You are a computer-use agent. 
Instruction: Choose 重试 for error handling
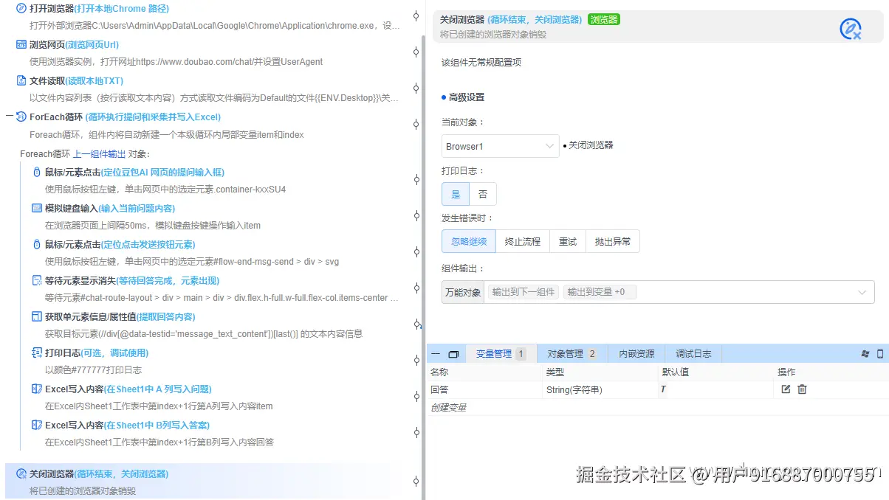(568, 241)
